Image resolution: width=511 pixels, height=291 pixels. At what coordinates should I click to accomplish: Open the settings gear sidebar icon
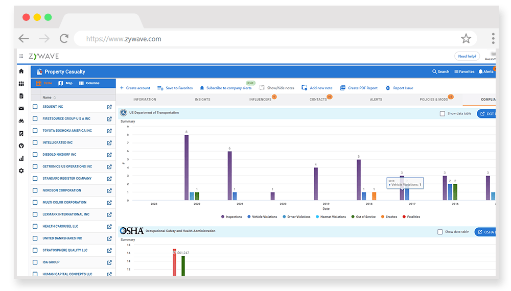[x=21, y=171]
